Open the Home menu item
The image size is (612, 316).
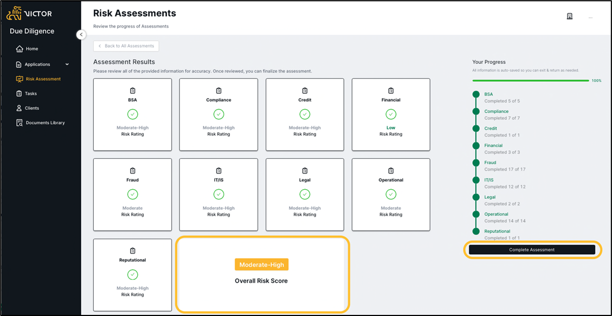click(32, 49)
